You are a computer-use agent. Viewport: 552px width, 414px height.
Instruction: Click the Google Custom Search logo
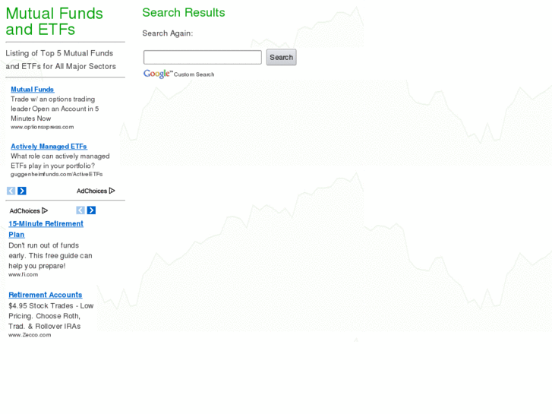[158, 74]
